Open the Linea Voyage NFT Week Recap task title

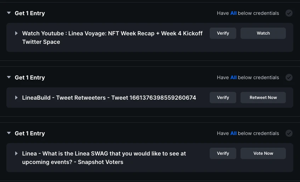(112, 37)
